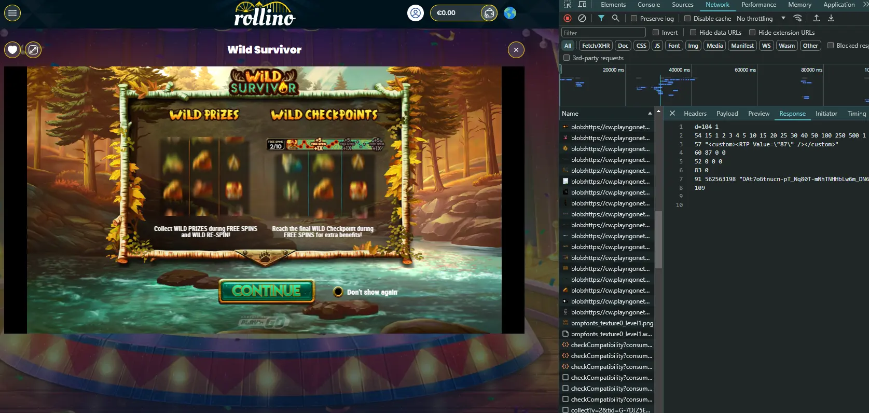This screenshot has width=869, height=413.
Task: Filter requests by Media type
Action: coord(714,46)
